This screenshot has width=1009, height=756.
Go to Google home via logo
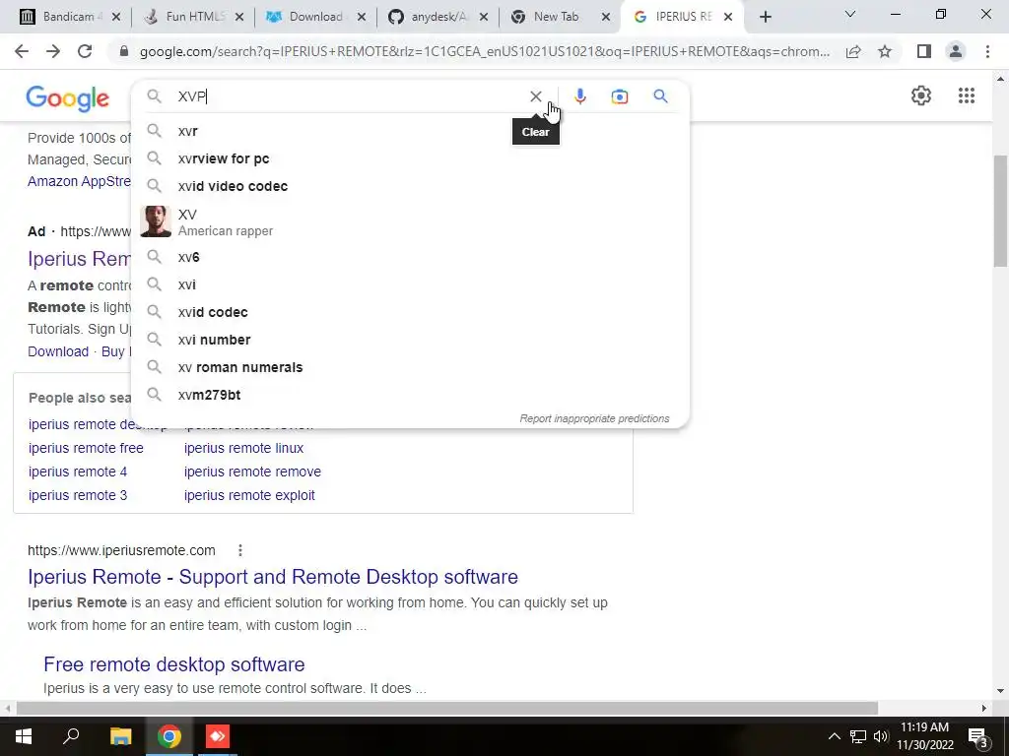68,98
